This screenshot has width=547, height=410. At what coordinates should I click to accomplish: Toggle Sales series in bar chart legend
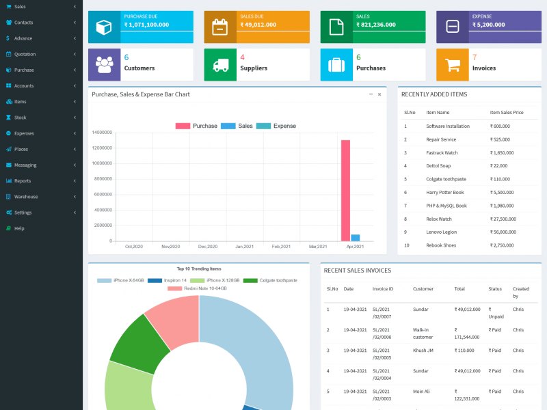click(x=237, y=126)
